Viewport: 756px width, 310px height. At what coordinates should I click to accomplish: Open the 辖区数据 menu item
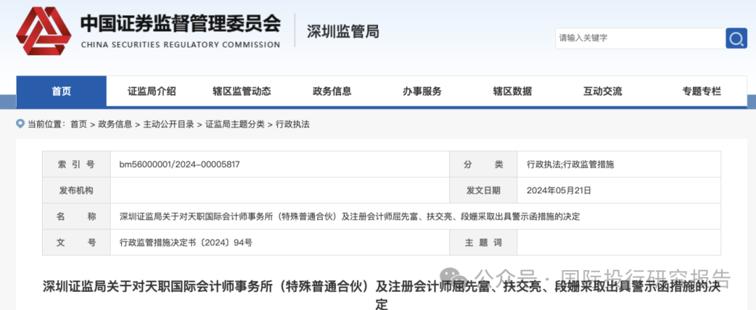512,91
